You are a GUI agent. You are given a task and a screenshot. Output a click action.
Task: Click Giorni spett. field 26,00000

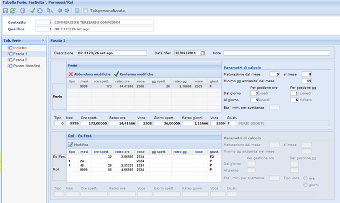(167, 123)
